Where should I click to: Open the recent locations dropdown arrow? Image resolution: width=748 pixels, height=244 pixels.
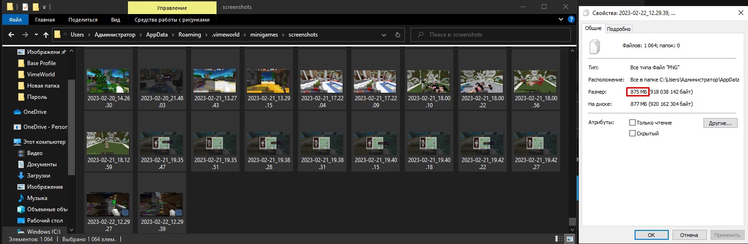[36, 35]
